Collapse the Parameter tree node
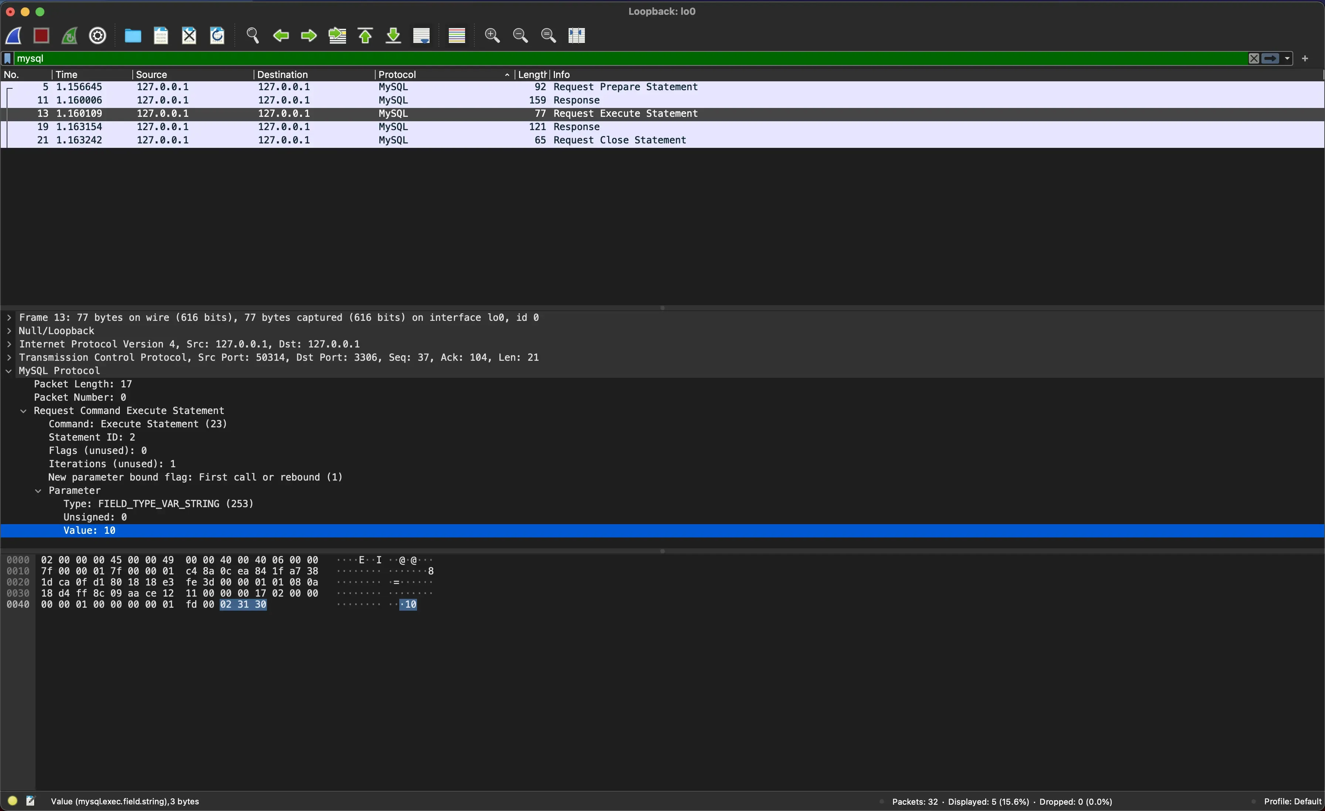Viewport: 1325px width, 811px height. [x=38, y=491]
